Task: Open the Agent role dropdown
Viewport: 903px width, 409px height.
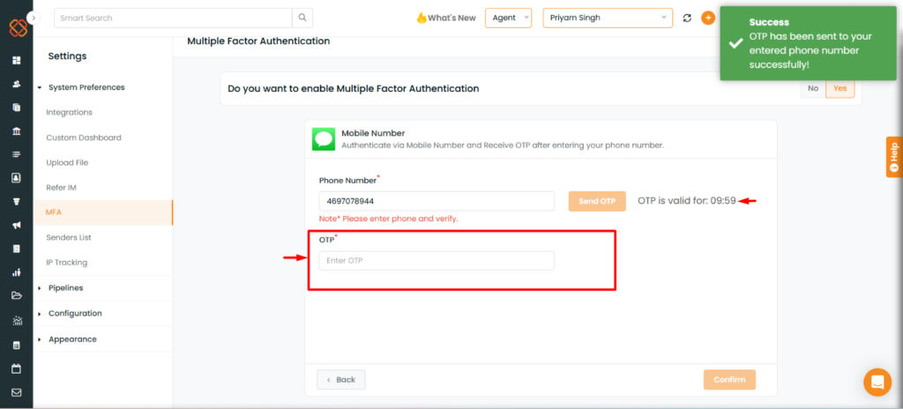Action: coord(509,18)
